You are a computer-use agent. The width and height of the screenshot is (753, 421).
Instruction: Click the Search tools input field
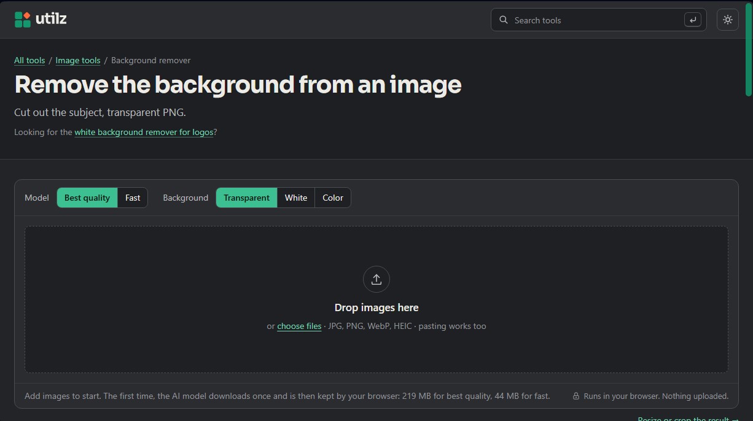(x=599, y=20)
